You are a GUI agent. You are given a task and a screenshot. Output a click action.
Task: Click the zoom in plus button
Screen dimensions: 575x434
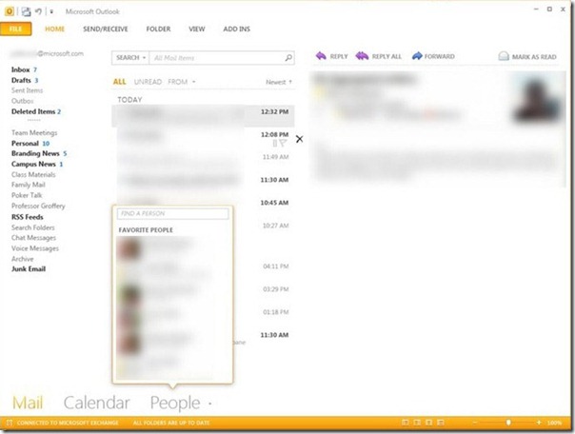(539, 423)
